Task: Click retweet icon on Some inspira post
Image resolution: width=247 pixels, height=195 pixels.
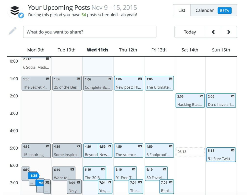Action: tap(78, 146)
